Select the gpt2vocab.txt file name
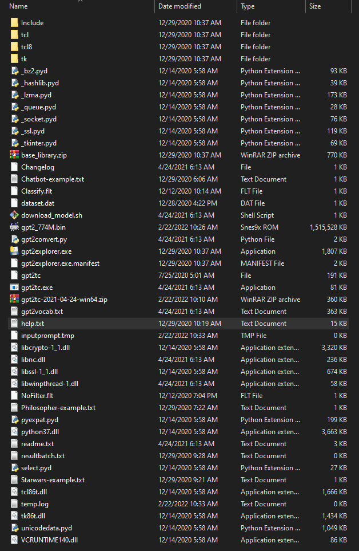The height and width of the screenshot is (551, 359). (42, 312)
